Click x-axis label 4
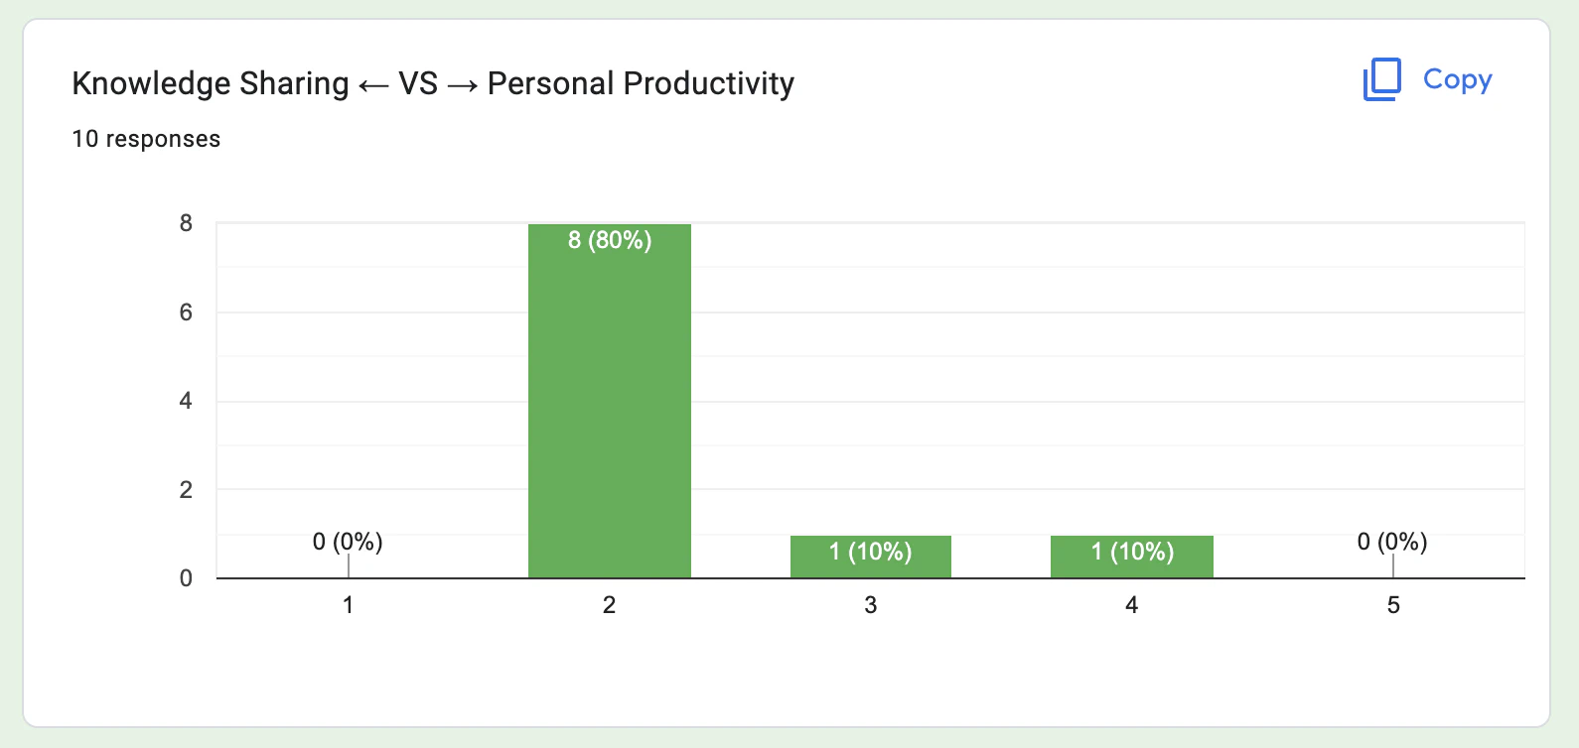1579x748 pixels. pyautogui.click(x=1132, y=605)
